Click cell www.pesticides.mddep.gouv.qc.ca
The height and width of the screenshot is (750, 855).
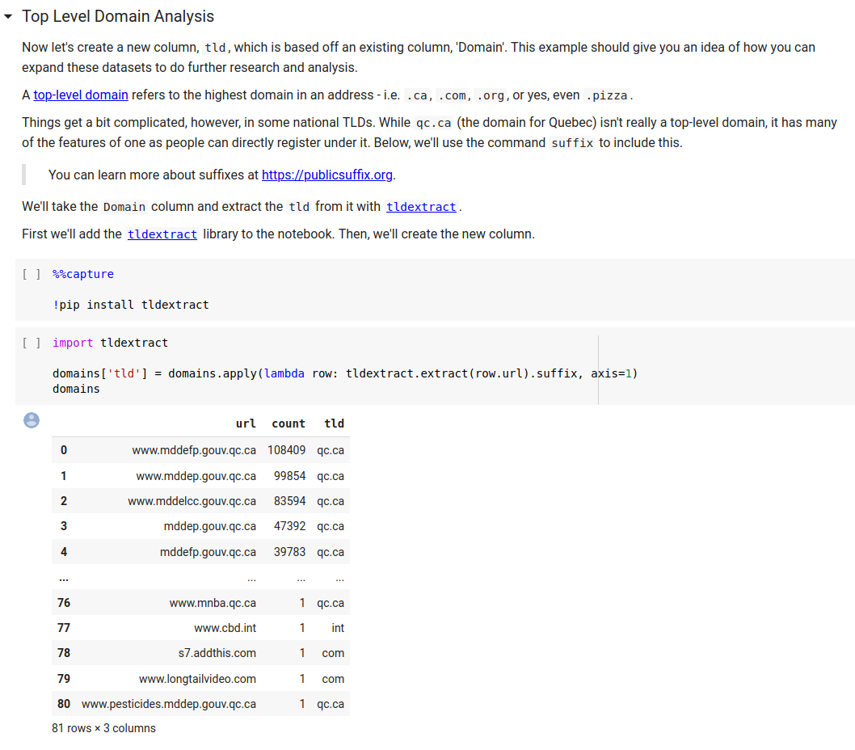[169, 704]
